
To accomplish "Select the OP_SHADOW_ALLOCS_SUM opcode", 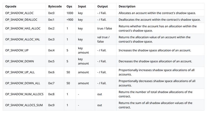I will point(24,105).
